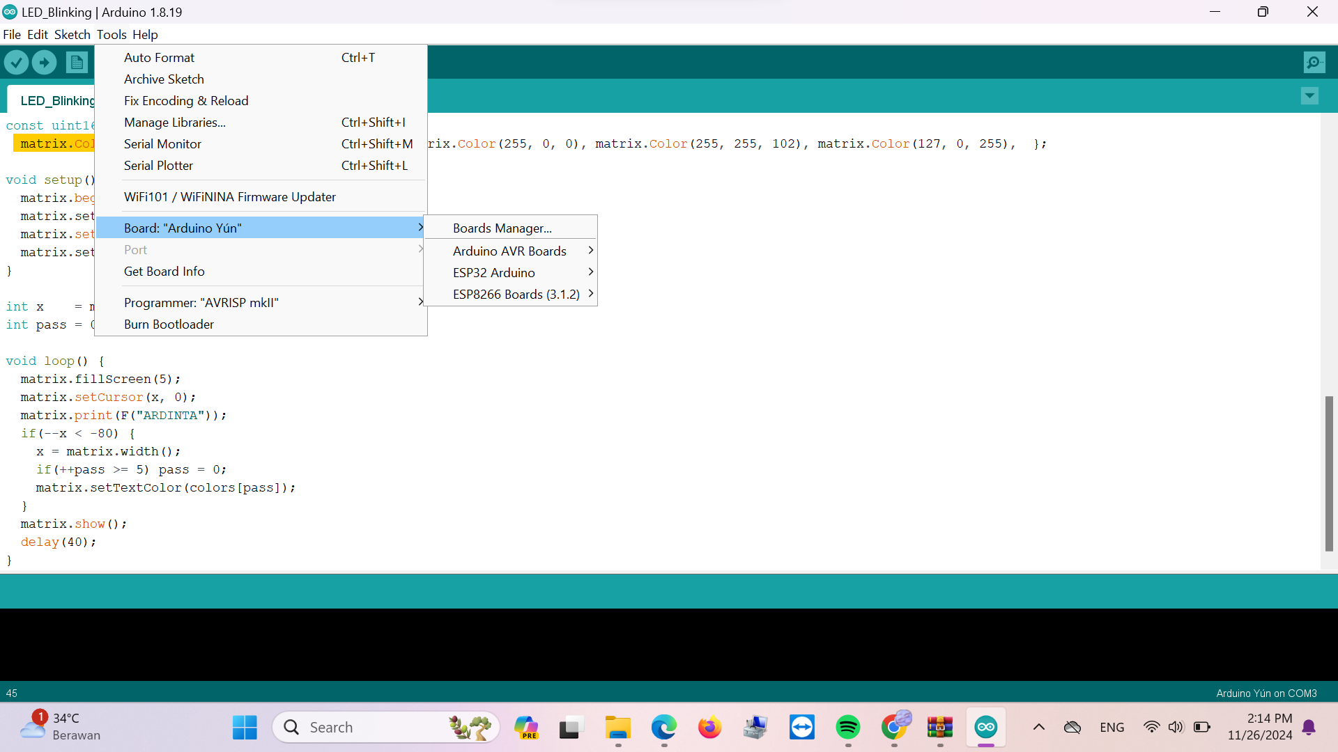Click the Serial Monitor icon in toolbar
Screen dimensions: 1338x752
click(x=1315, y=63)
